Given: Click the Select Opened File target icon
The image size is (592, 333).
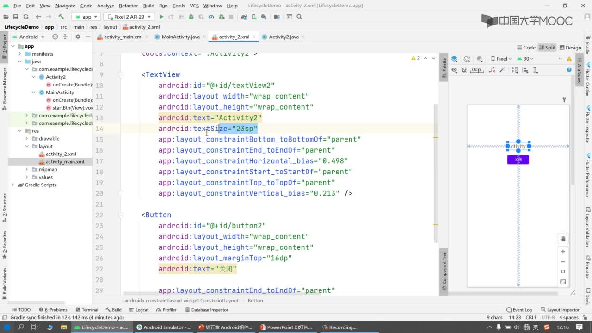Looking at the screenshot, I should 55,37.
